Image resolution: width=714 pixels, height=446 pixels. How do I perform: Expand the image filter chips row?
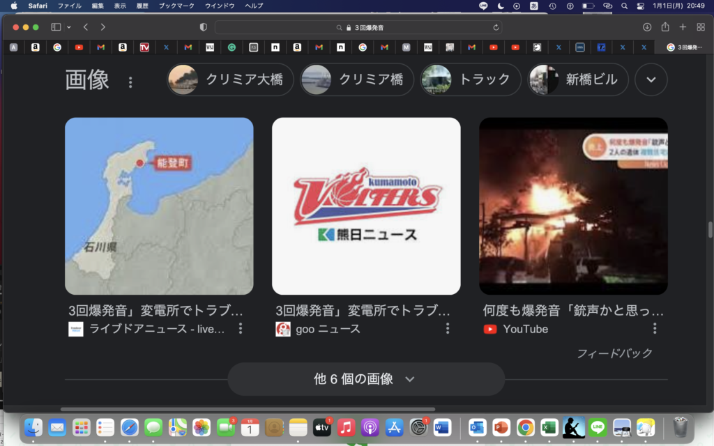[651, 79]
